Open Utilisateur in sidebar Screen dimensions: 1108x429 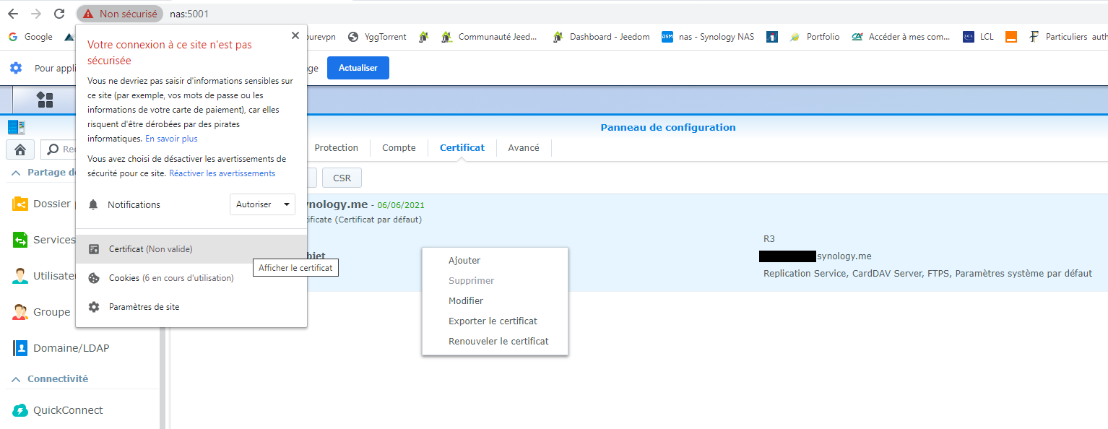pos(44,276)
